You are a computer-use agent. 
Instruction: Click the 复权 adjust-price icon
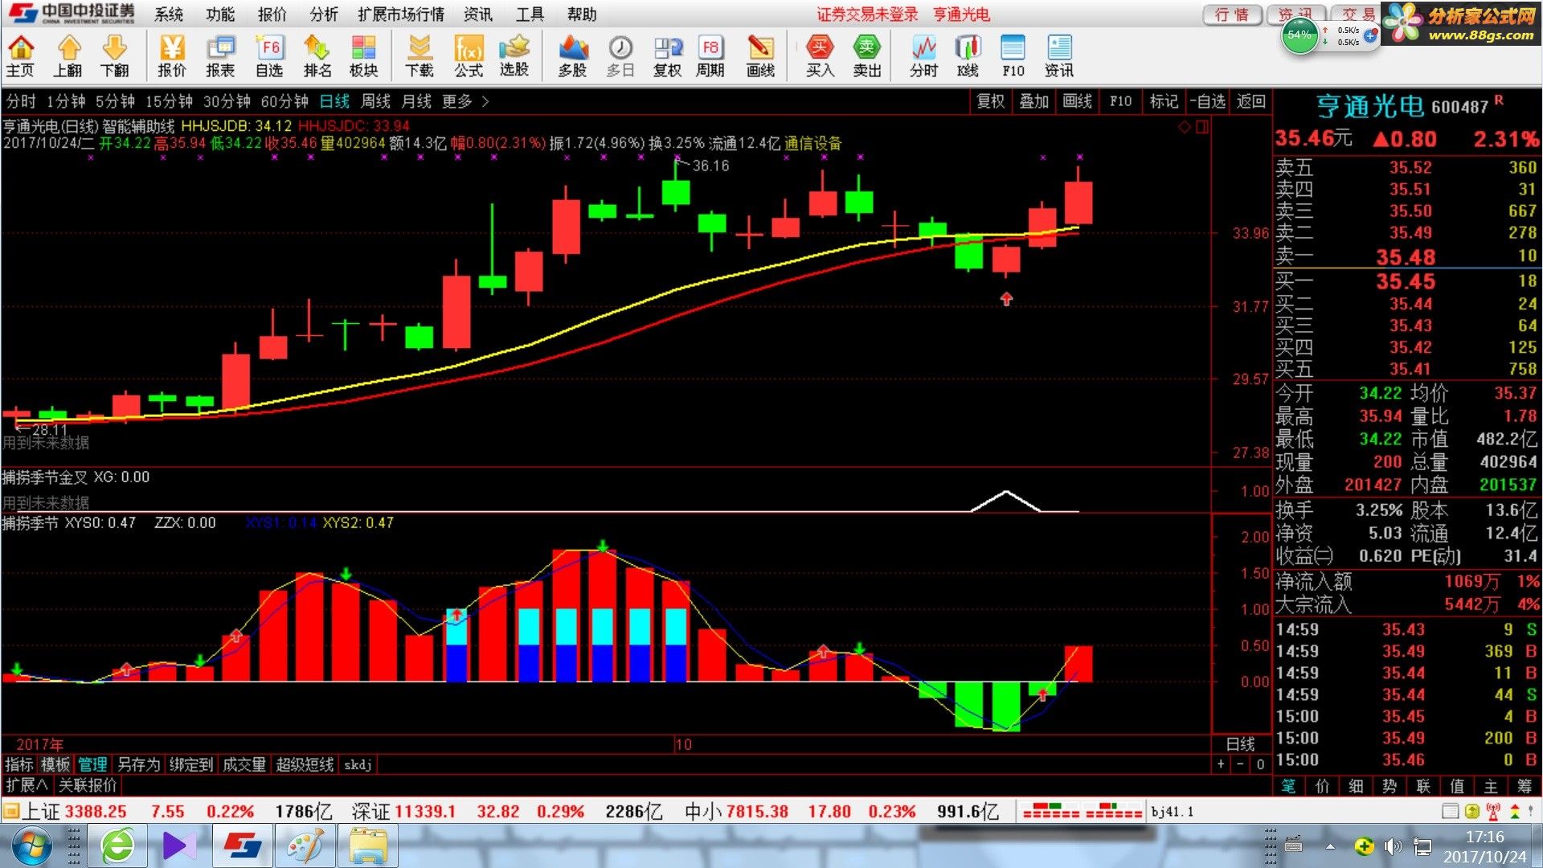pyautogui.click(x=667, y=56)
